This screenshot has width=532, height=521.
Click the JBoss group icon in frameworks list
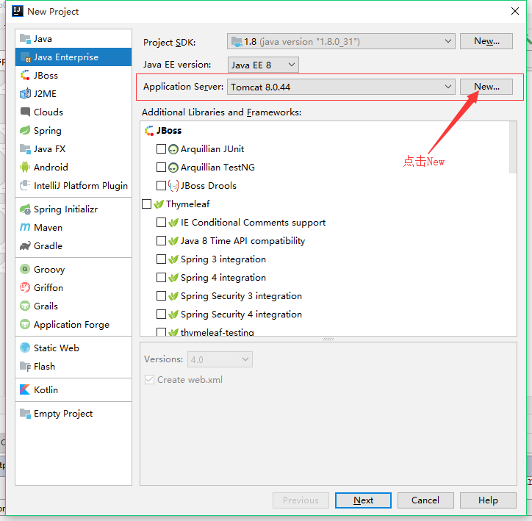pos(149,131)
